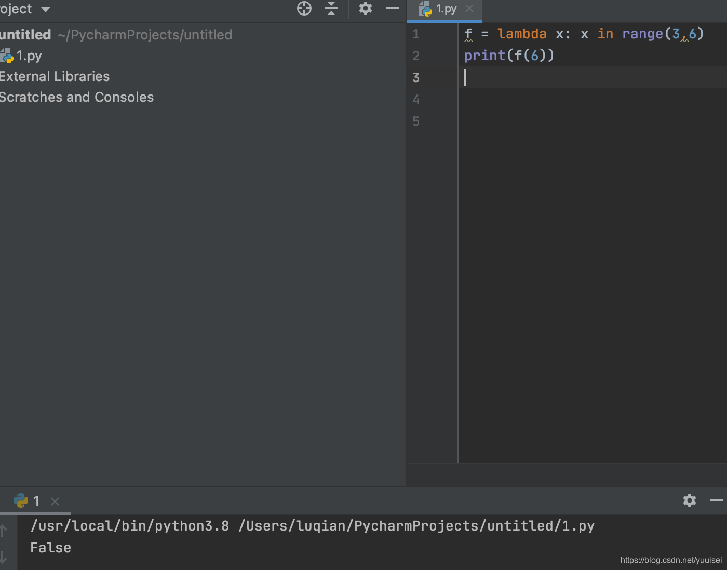The height and width of the screenshot is (570, 727).
Task: Click line number 5 in gutter
Action: (x=416, y=121)
